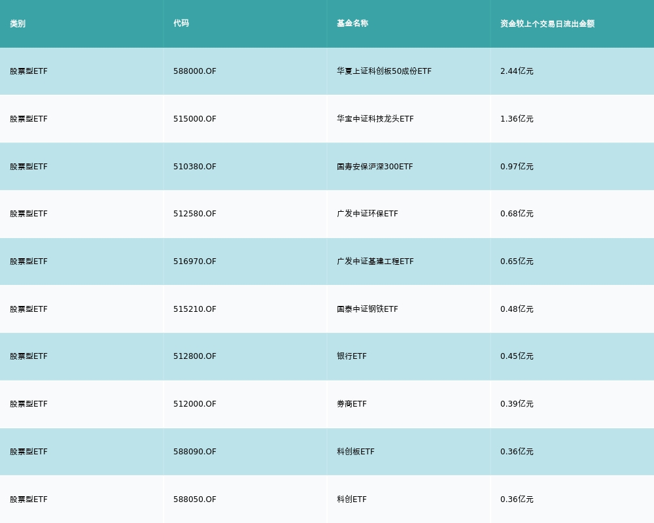654x523 pixels.
Task: Select fund name 华宝中证科技龙头ETF
Action: tap(375, 119)
